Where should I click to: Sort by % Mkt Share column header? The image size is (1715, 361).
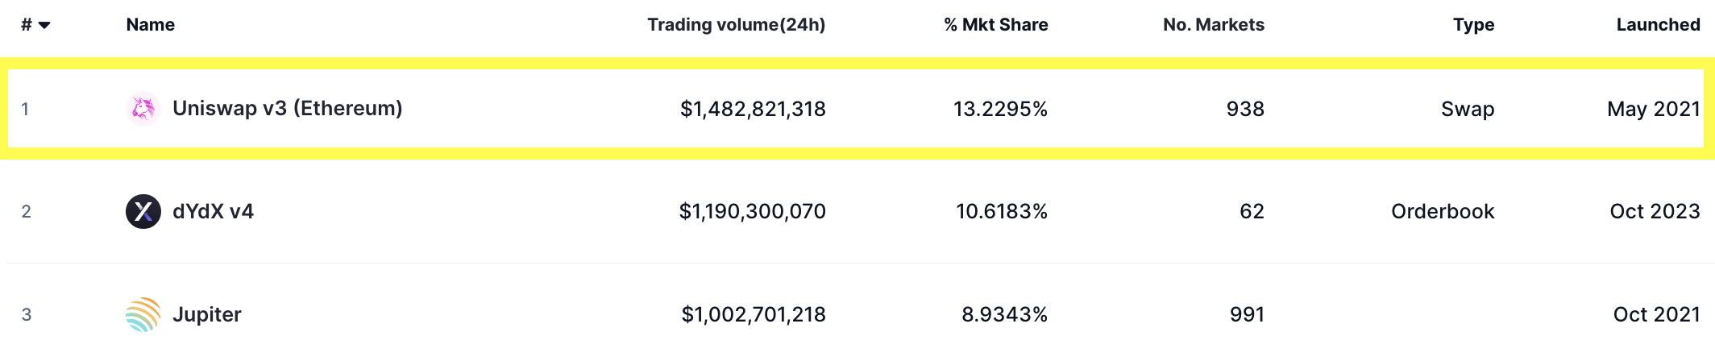(995, 25)
